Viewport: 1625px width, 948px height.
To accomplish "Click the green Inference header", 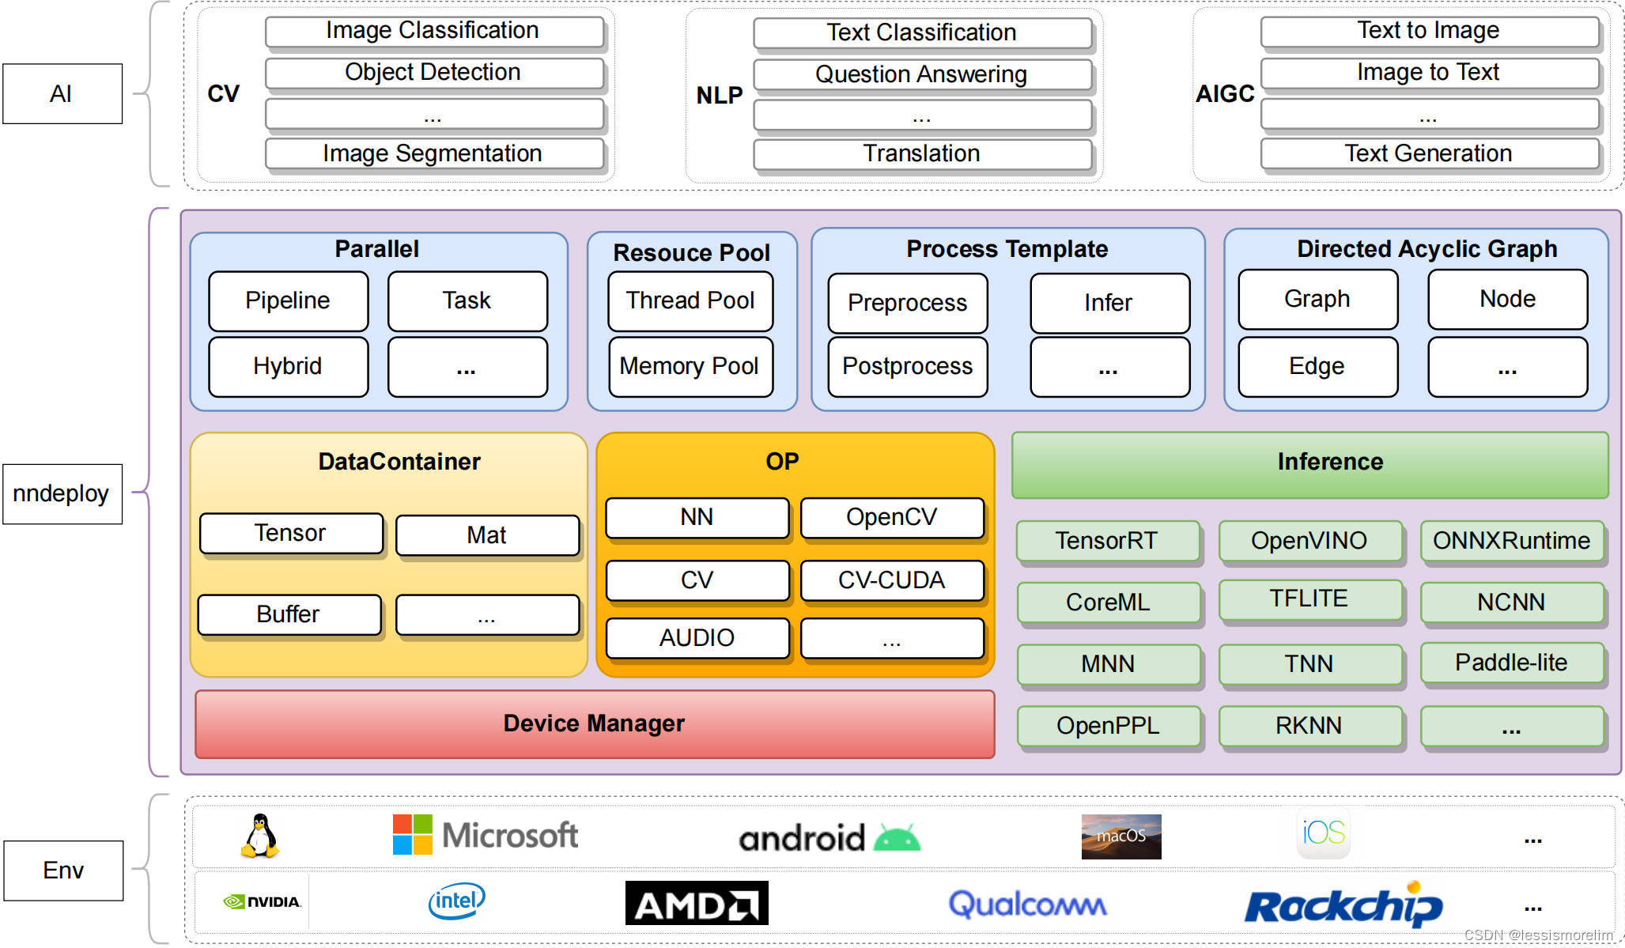I will point(1309,463).
